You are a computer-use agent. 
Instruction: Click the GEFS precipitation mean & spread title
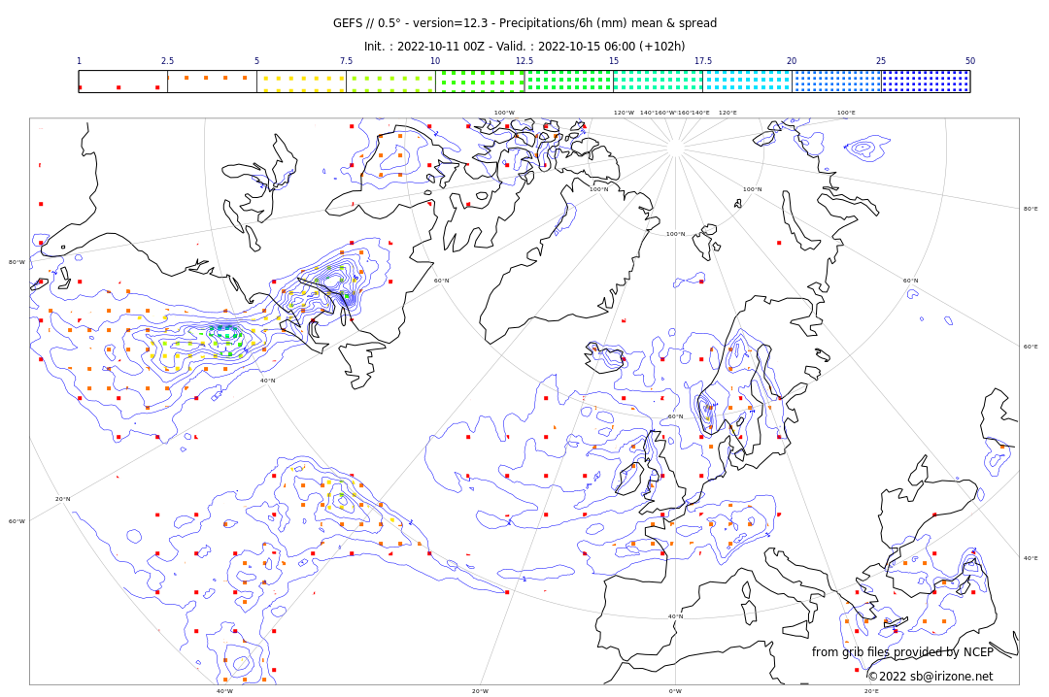[524, 23]
